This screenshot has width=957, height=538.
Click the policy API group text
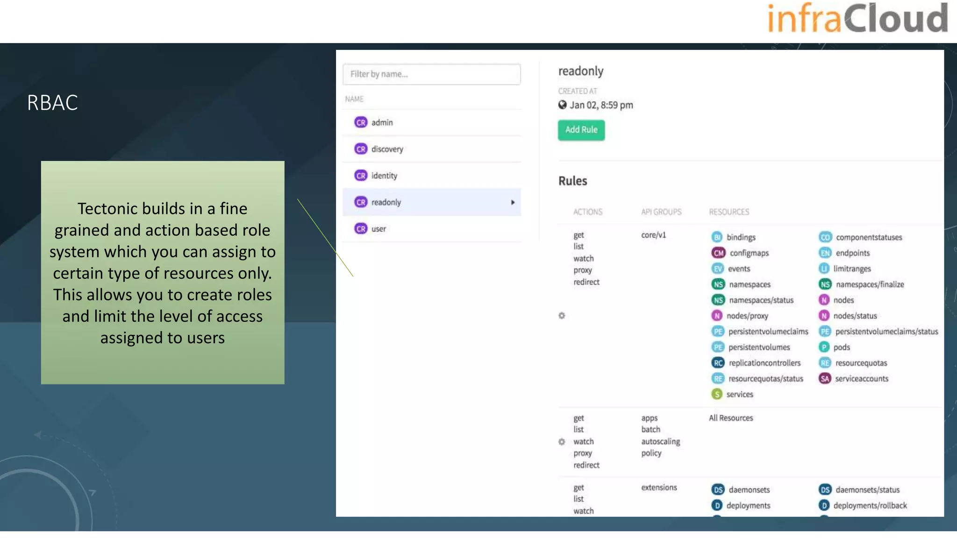pos(651,453)
